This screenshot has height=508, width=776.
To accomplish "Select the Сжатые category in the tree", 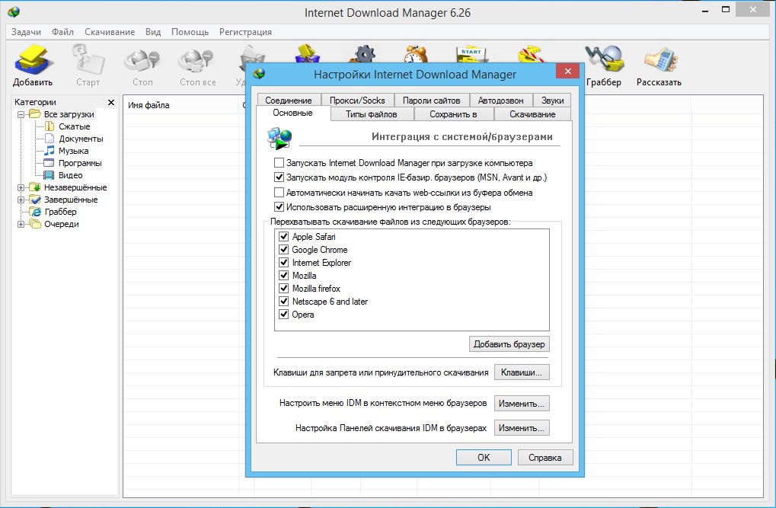I will (74, 126).
